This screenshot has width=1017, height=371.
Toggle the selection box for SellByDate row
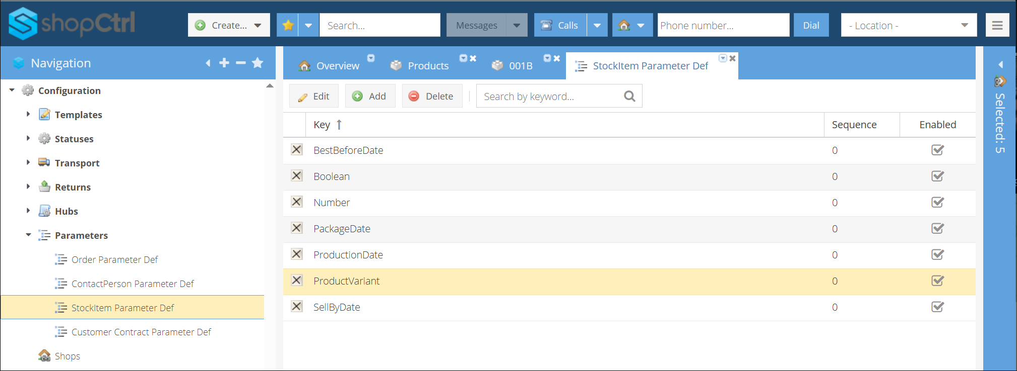(x=297, y=307)
